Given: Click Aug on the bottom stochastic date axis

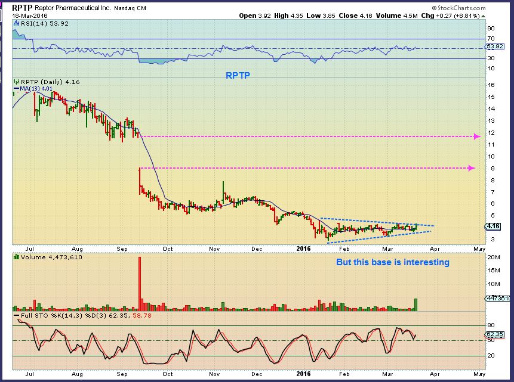Looking at the screenshot, I should coord(77,374).
